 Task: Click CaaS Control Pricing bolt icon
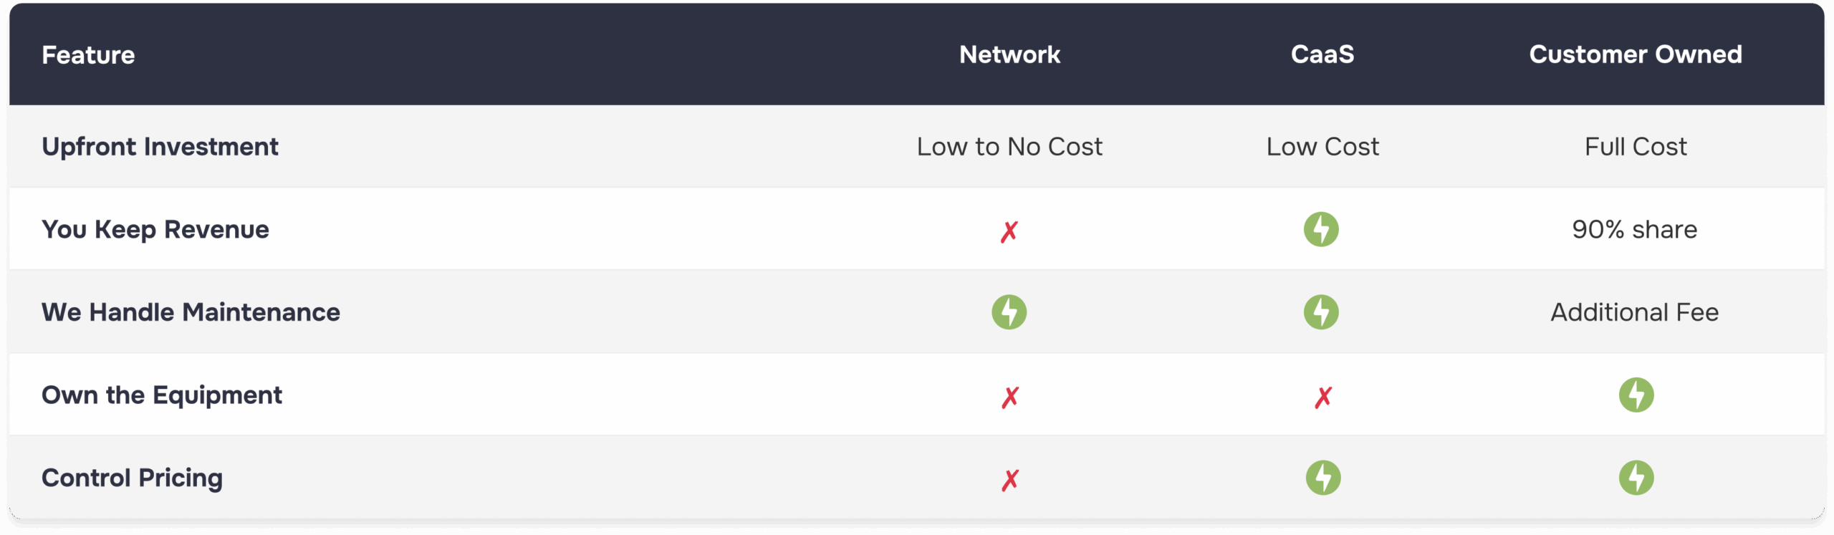(1323, 478)
